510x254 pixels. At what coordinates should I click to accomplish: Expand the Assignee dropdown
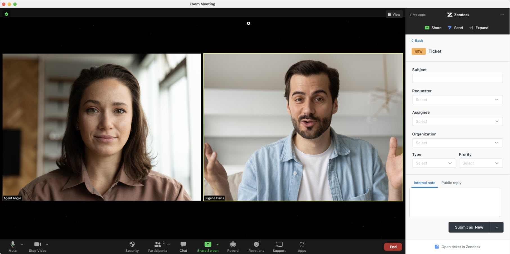457,121
